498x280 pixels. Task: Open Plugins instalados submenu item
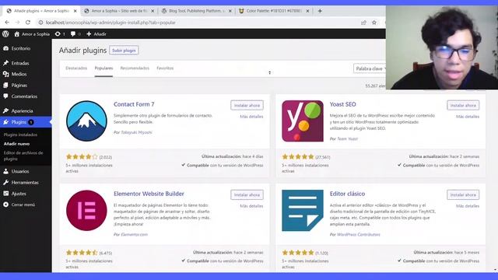[x=21, y=135]
